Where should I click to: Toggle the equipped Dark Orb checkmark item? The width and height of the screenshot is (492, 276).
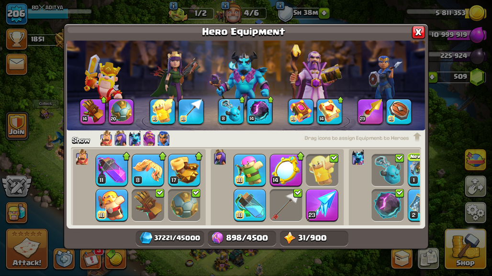[x=388, y=205]
